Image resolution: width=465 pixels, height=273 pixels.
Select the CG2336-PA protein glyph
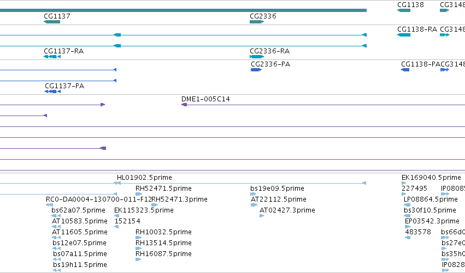click(256, 70)
